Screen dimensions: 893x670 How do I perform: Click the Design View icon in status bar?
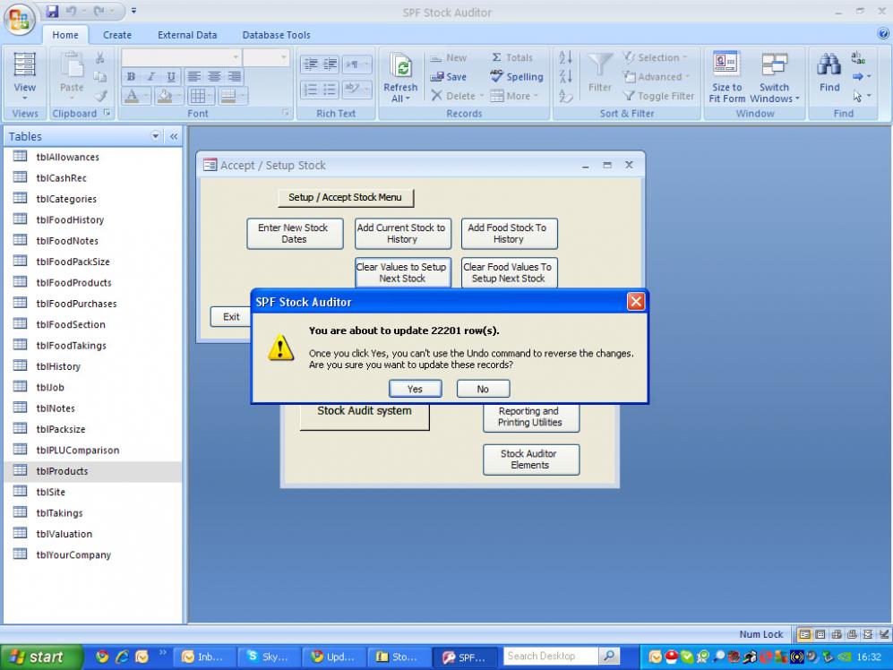coord(883,634)
